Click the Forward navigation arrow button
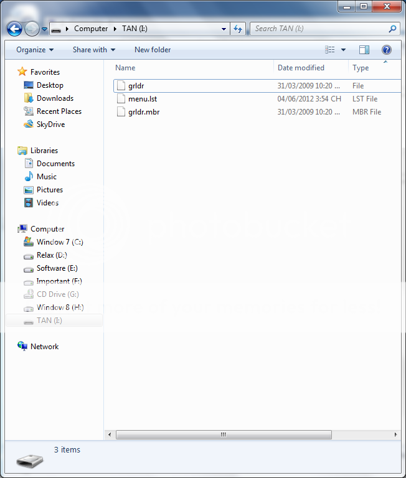The image size is (406, 478). pos(32,29)
